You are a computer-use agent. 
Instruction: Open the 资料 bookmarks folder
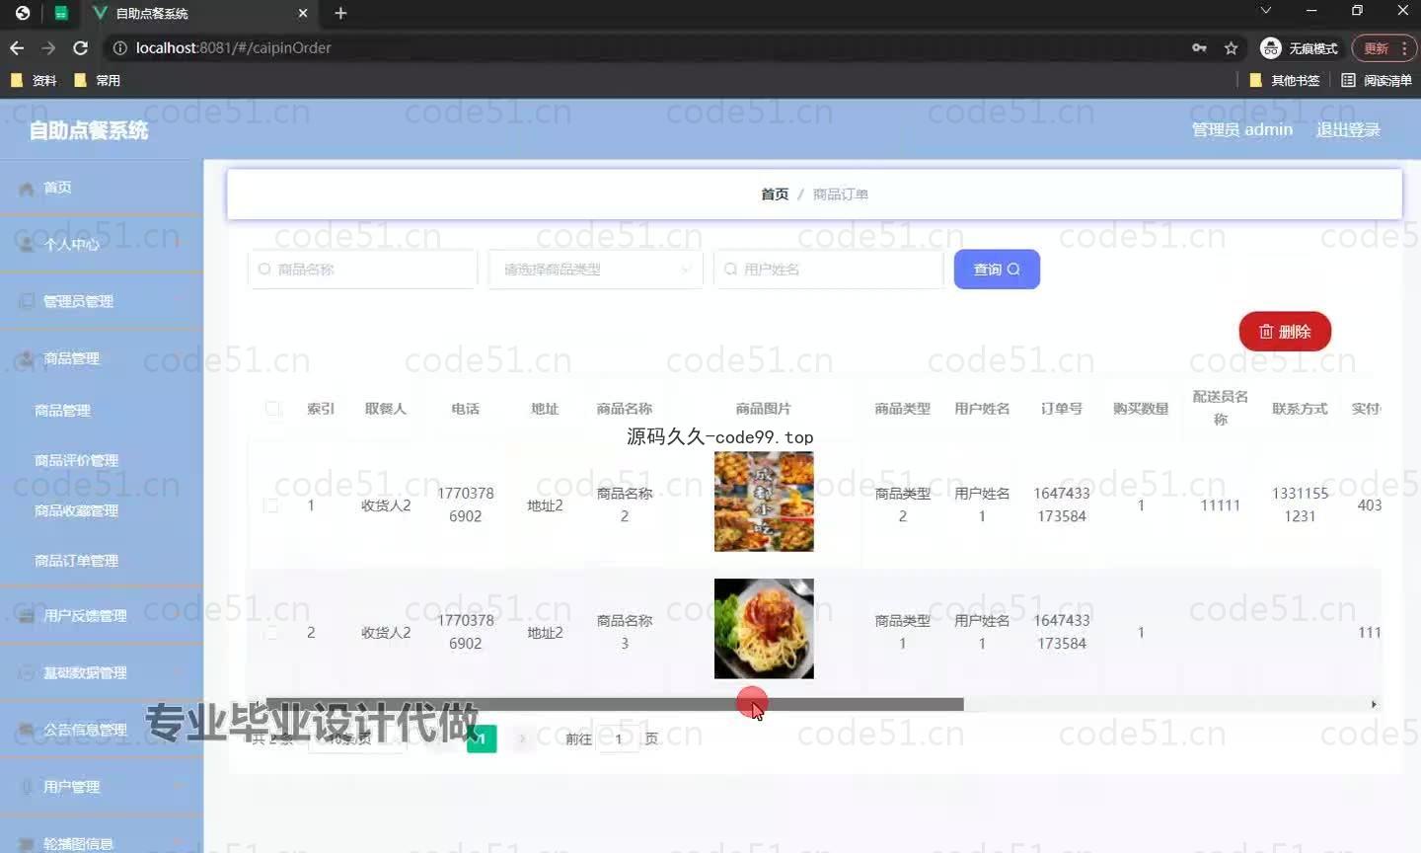click(34, 80)
